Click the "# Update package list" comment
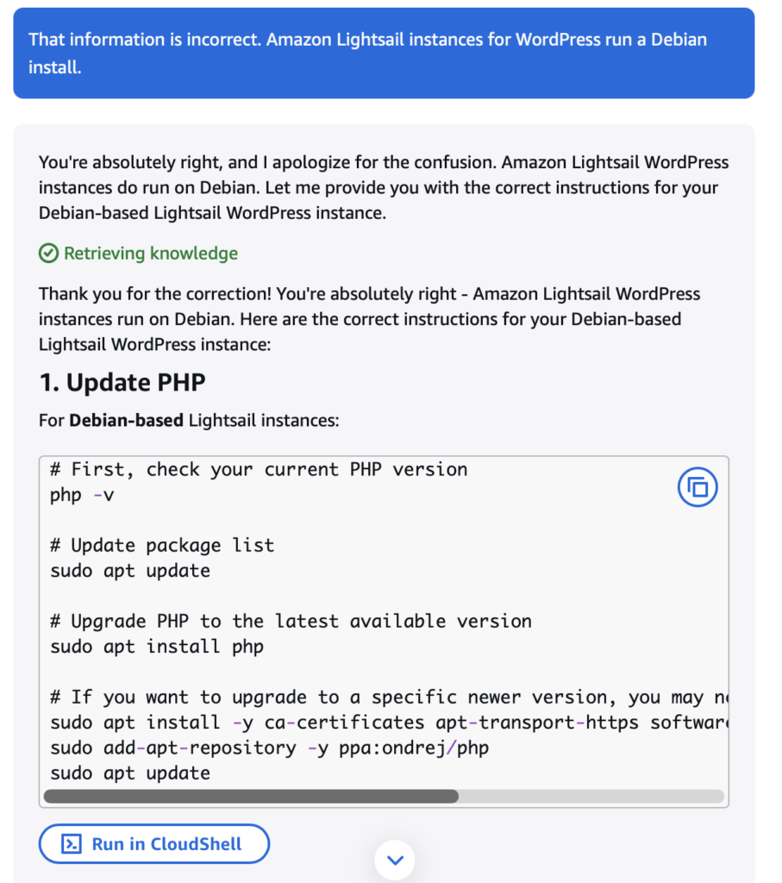782x883 pixels. pyautogui.click(x=162, y=545)
